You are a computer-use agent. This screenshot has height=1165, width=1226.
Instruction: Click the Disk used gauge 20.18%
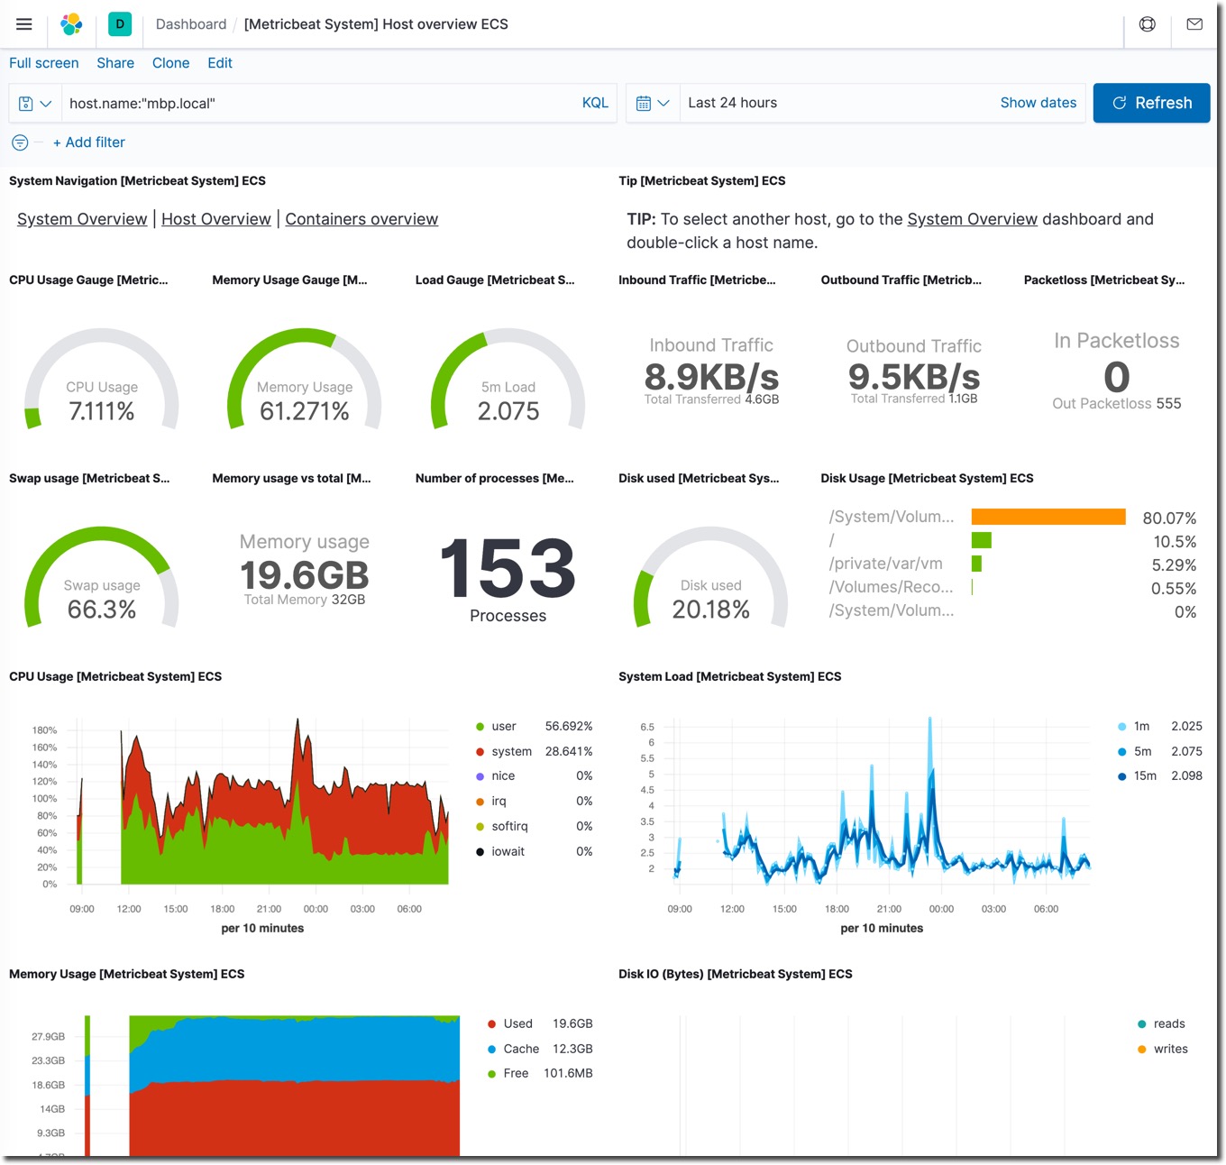pos(711,577)
